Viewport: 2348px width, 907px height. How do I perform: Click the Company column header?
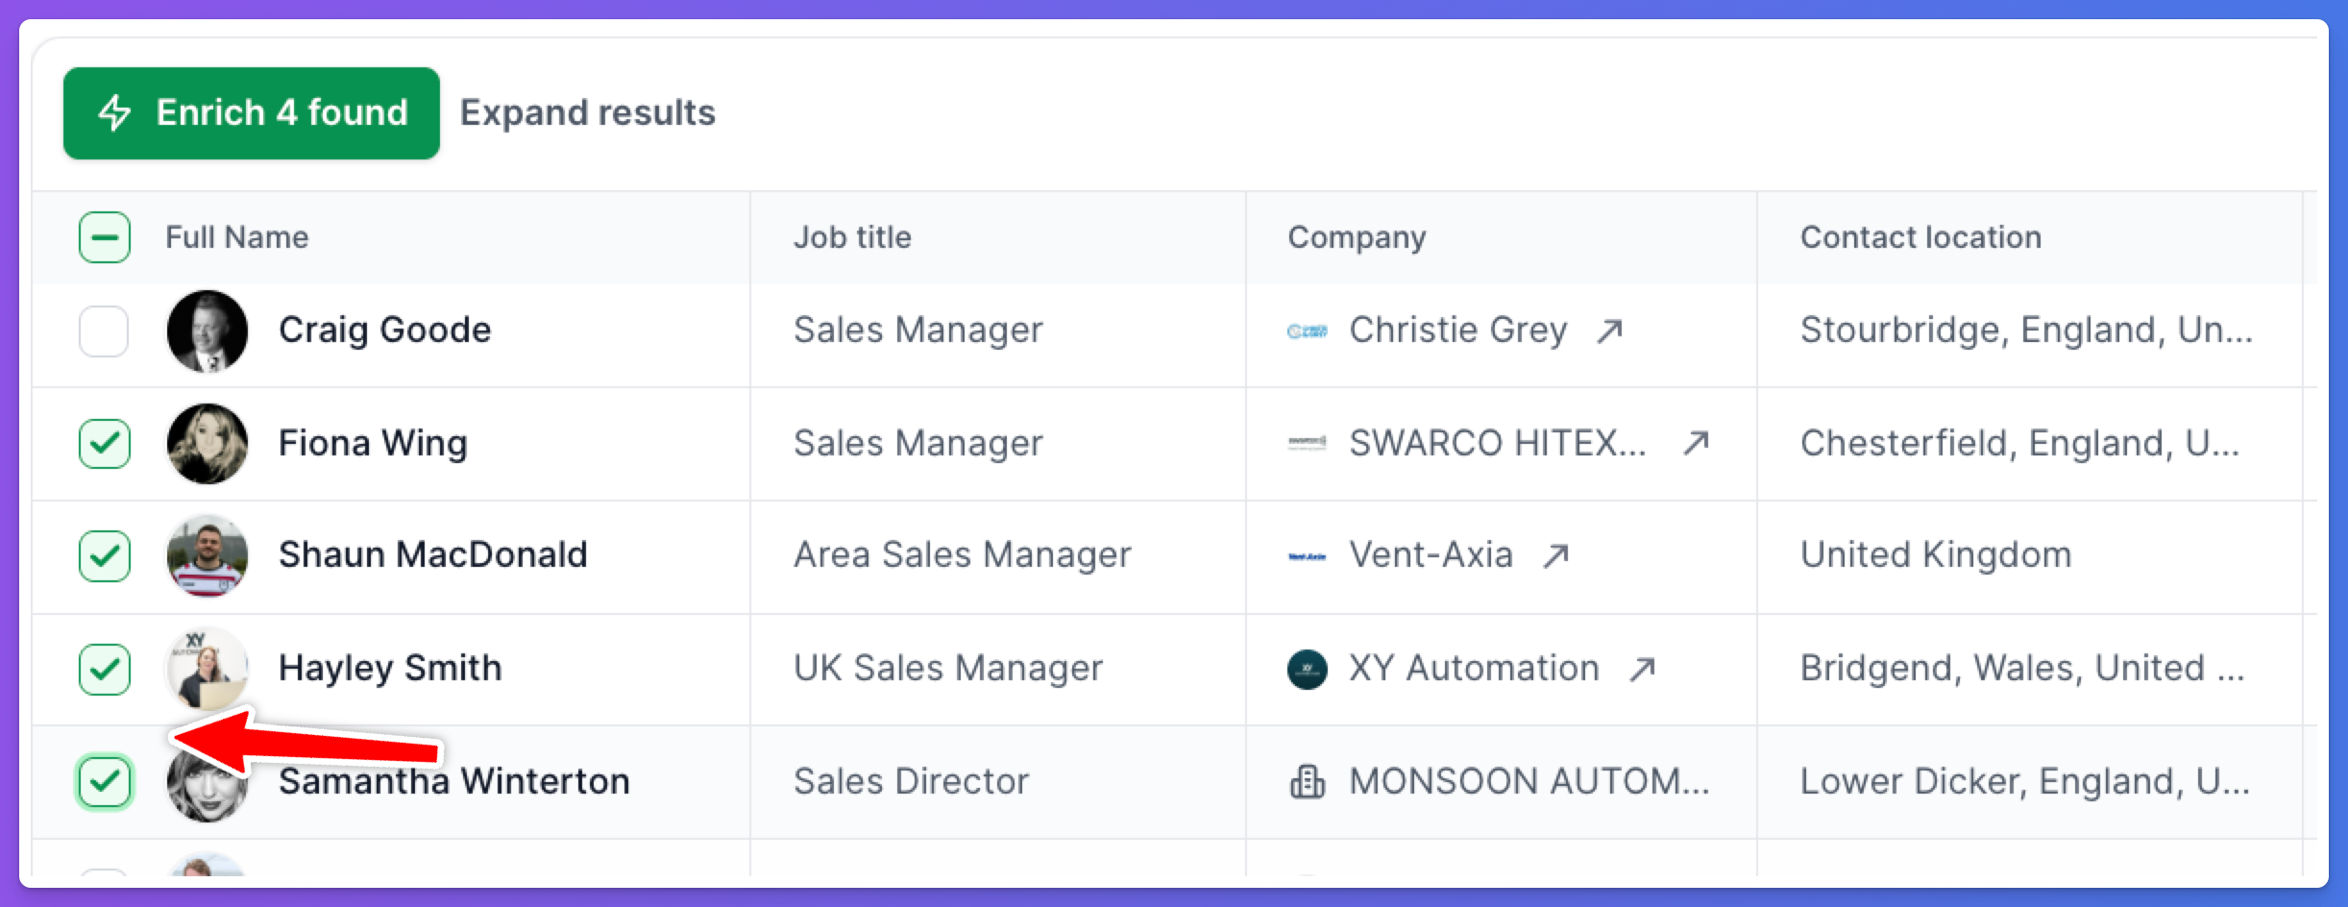click(x=1357, y=237)
